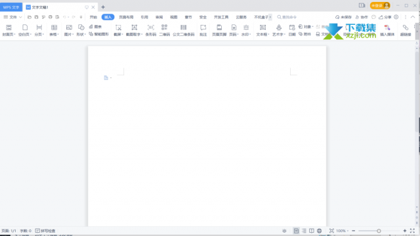420x236 pixels.
Task: Click the barcode (条形码) icon
Action: pos(151,30)
